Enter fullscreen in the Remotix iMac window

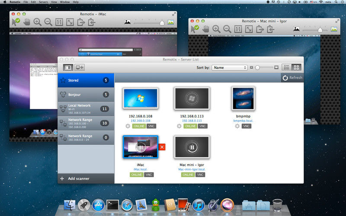[x=174, y=14]
